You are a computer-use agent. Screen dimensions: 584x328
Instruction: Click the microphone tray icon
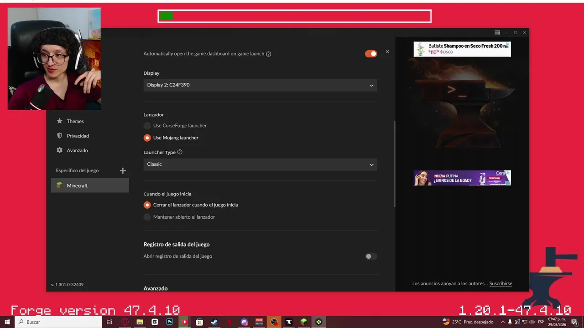pos(510,322)
